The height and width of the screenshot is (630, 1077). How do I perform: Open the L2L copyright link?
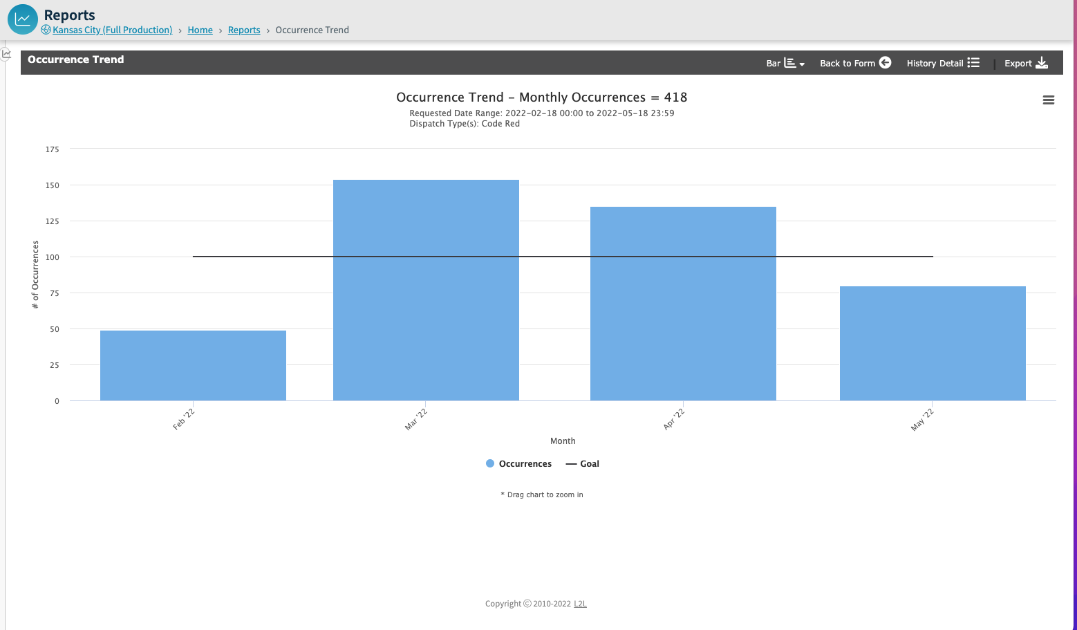(x=580, y=604)
